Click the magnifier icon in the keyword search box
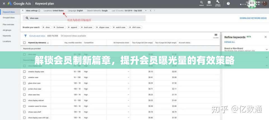The height and width of the screenshot is (120, 269). (x=27, y=18)
